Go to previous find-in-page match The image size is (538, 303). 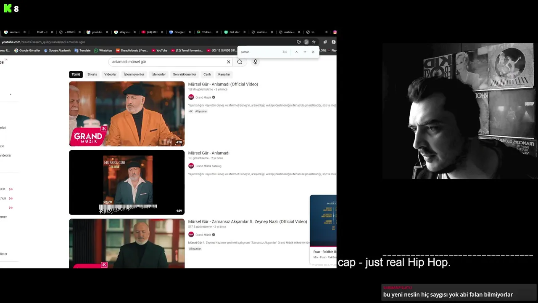[x=296, y=52]
